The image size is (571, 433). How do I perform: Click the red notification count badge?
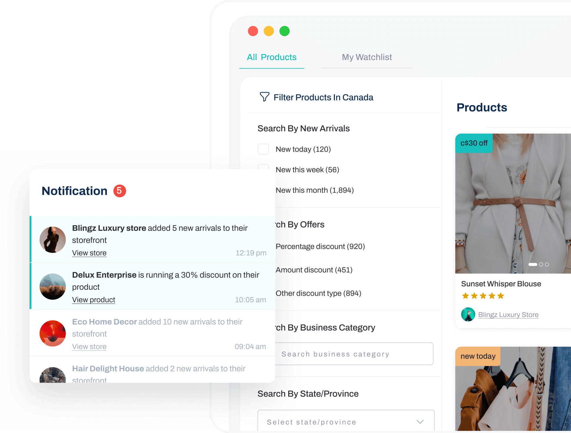point(120,191)
